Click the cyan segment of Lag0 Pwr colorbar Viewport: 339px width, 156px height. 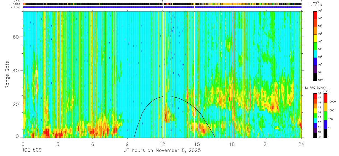[x=315, y=53]
